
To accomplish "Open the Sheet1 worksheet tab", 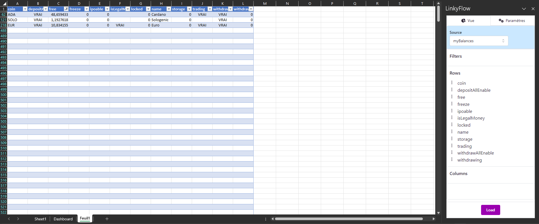I will 40,219.
